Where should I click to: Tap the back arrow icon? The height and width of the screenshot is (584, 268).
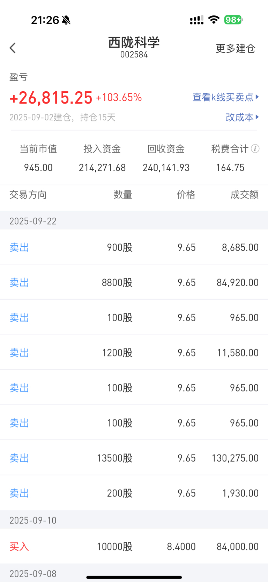coord(13,48)
